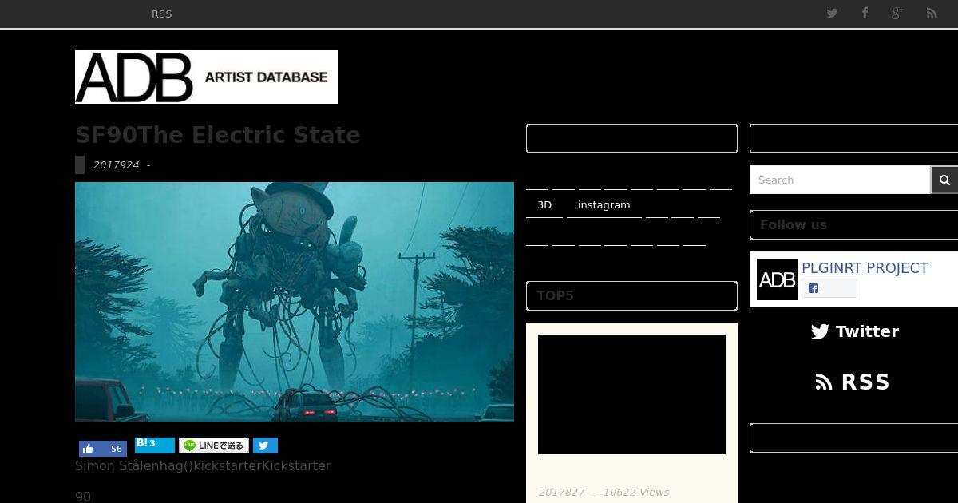Share the article via LINE button
This screenshot has height=503, width=958.
click(x=214, y=446)
